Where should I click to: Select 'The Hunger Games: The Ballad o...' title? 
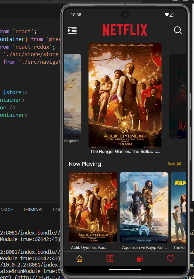pos(125,152)
